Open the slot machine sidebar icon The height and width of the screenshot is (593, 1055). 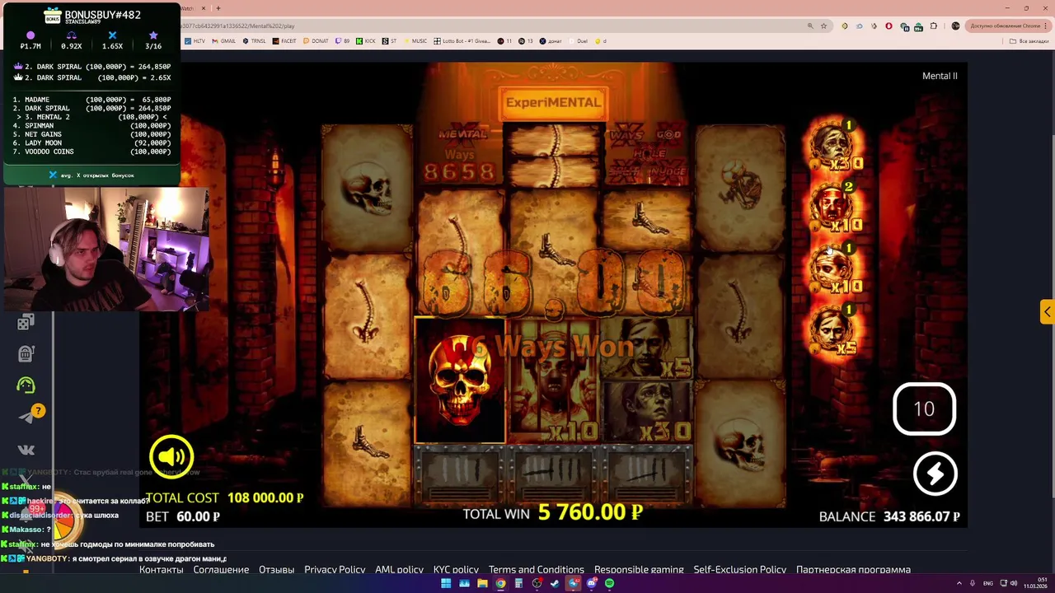pyautogui.click(x=26, y=353)
